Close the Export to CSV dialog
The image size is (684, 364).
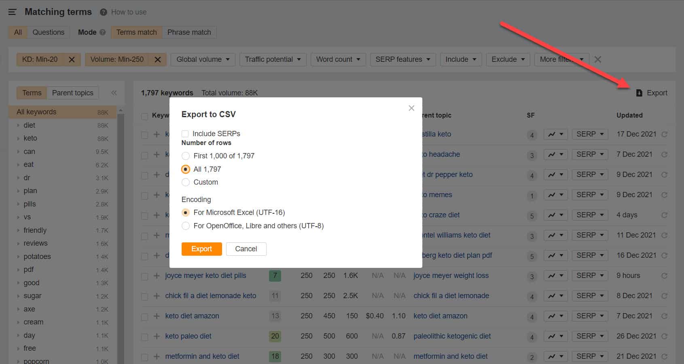click(x=411, y=108)
